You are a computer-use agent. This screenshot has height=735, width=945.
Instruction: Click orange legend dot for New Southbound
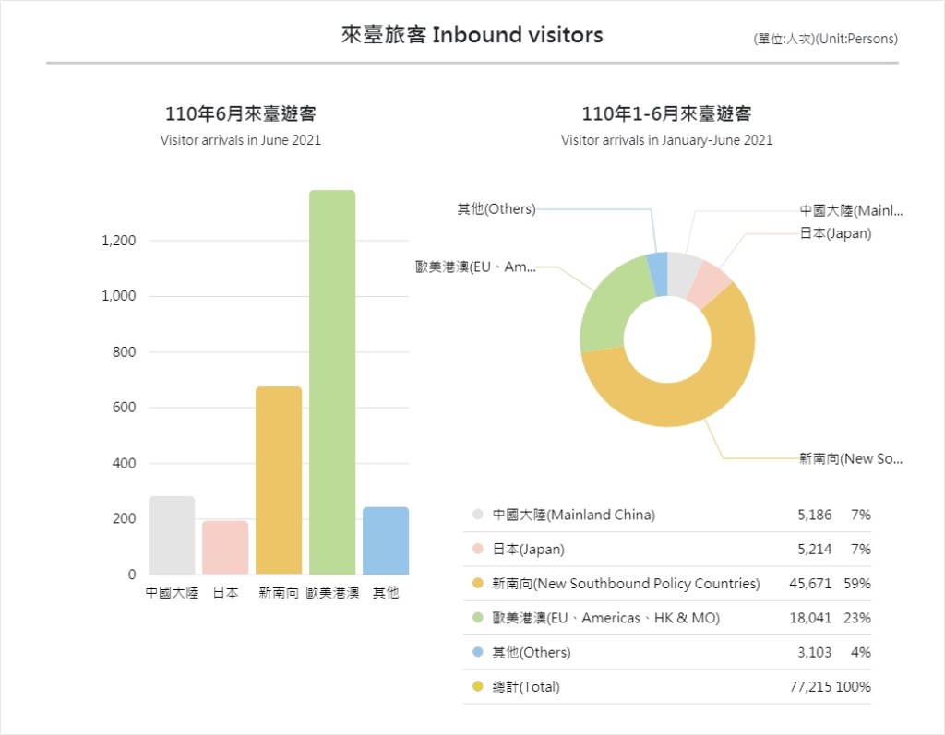(x=478, y=584)
